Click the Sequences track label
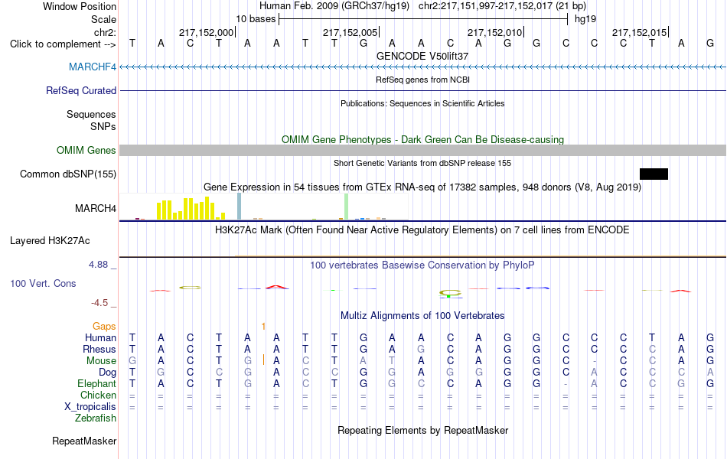Image resolution: width=727 pixels, height=459 pixels. (x=91, y=115)
